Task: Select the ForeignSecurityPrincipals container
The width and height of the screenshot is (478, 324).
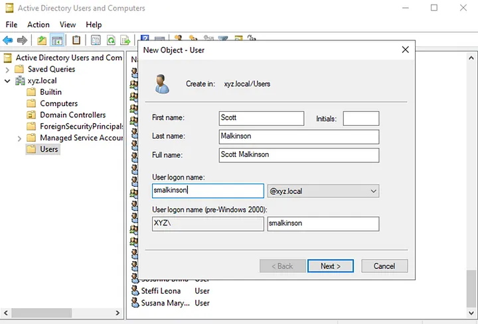Action: [x=81, y=127]
